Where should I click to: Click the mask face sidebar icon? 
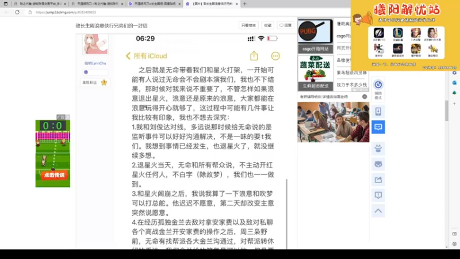[x=378, y=164]
